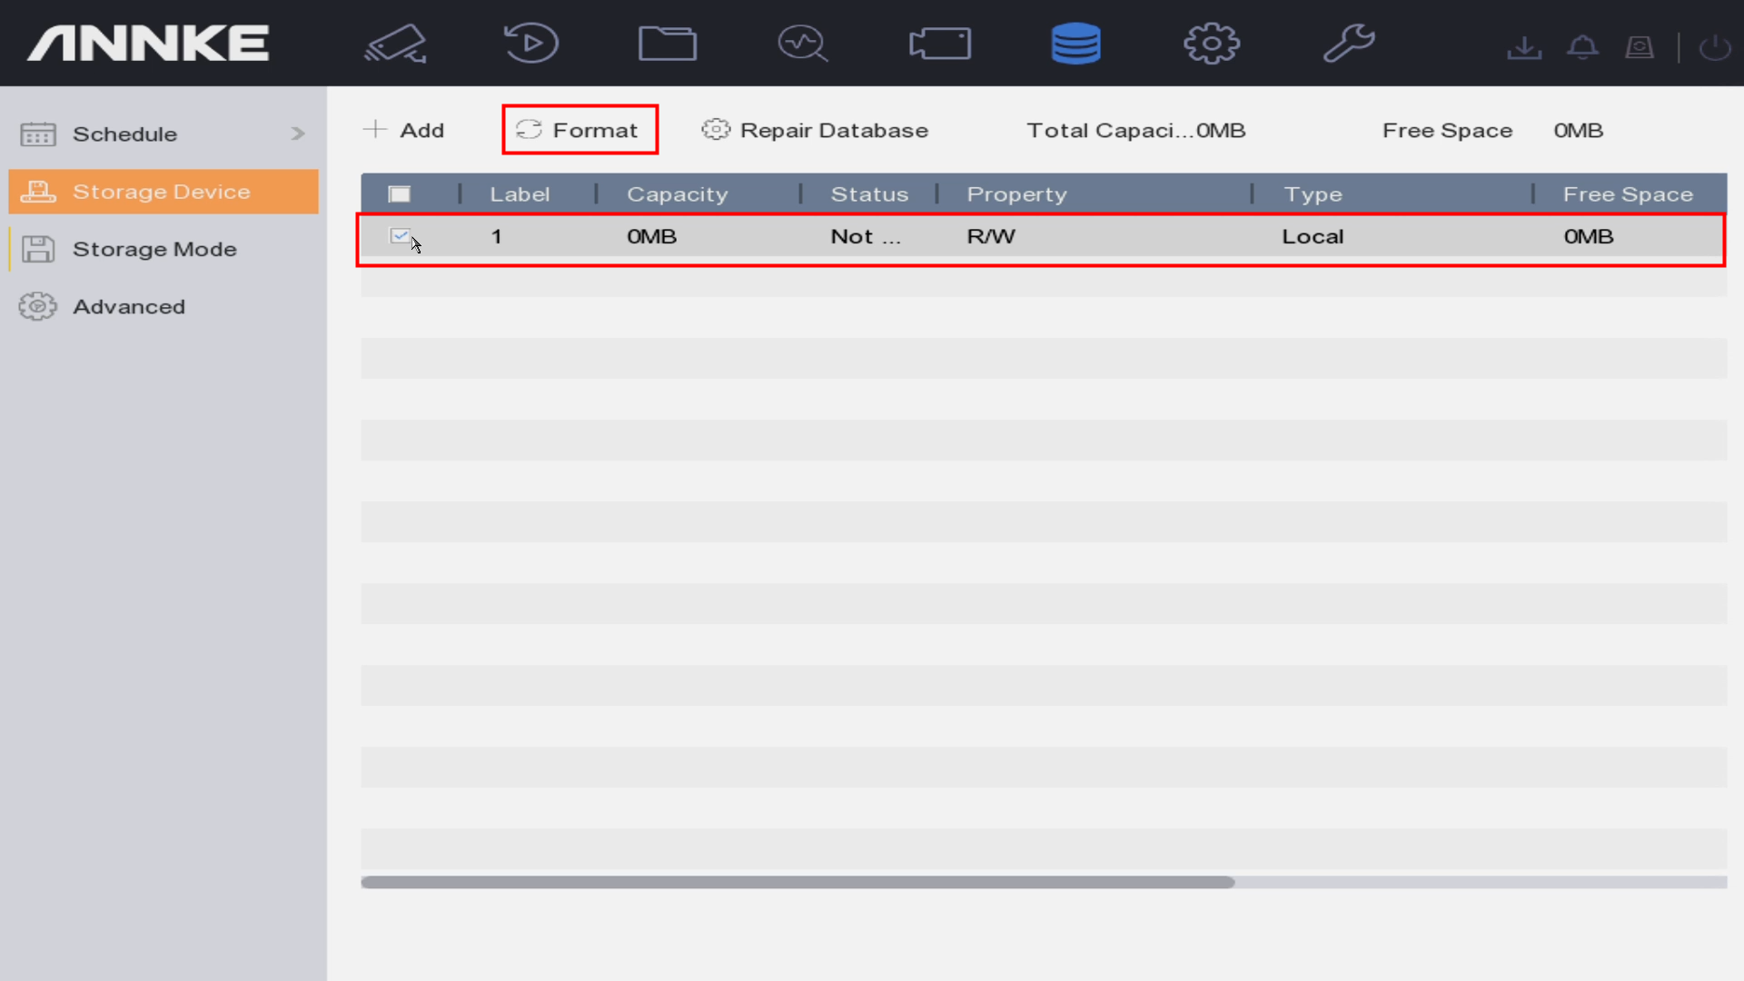Screen dimensions: 1744x981
Task: Click the Capacity column header
Action: pos(678,194)
